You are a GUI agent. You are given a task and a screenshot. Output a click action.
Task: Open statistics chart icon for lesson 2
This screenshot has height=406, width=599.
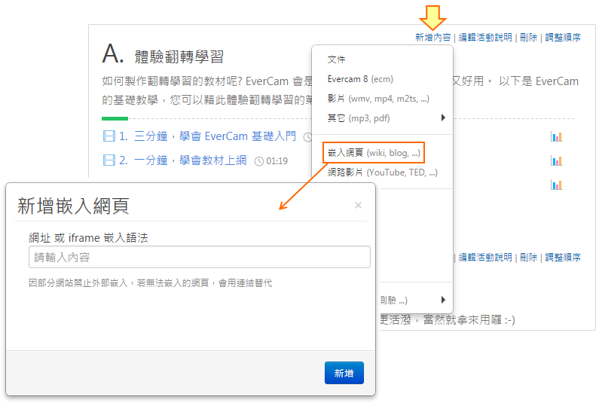[x=557, y=160]
